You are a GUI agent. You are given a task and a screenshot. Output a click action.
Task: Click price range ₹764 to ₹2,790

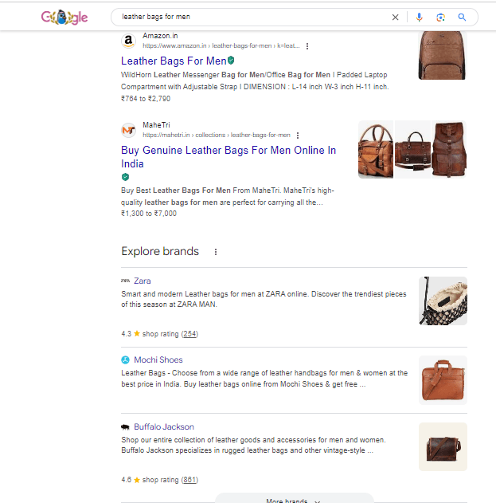tap(146, 99)
